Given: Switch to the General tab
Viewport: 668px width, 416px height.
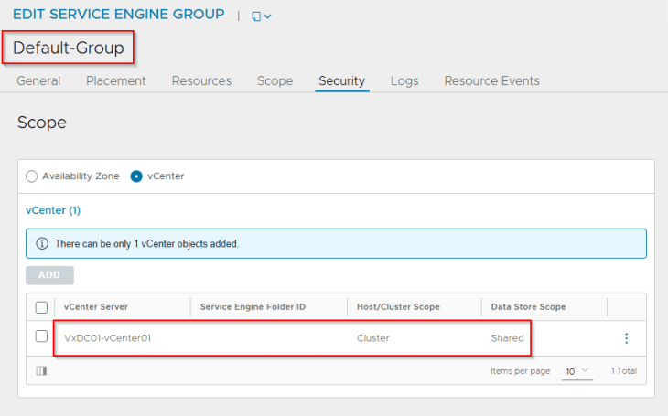Looking at the screenshot, I should pyautogui.click(x=38, y=80).
